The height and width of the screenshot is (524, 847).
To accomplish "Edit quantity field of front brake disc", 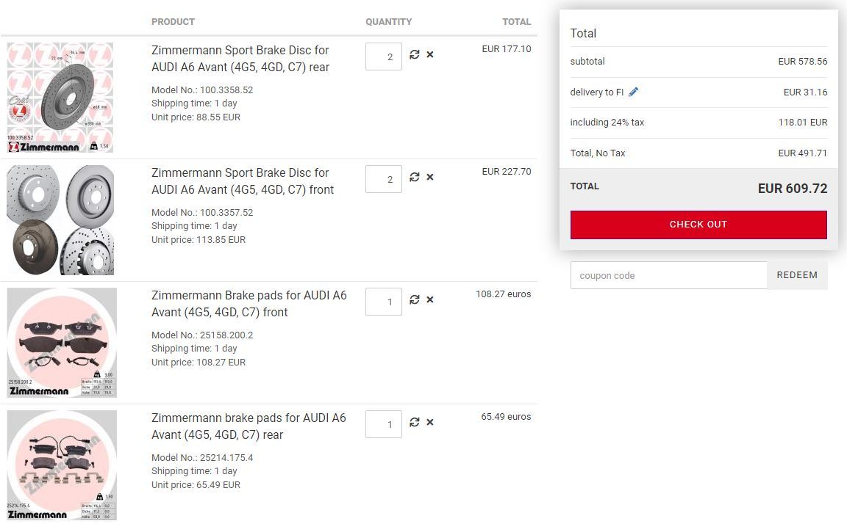I will (x=384, y=179).
